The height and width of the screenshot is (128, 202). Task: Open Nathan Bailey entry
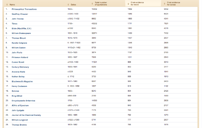pyautogui.click(x=18, y=77)
